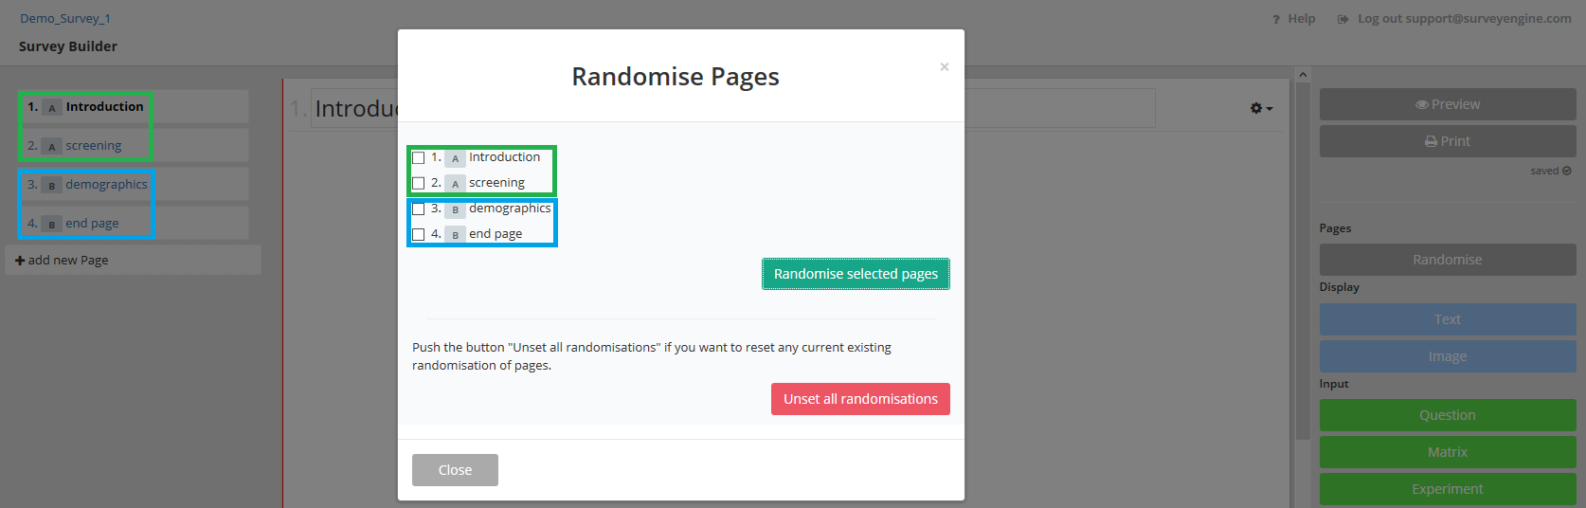The height and width of the screenshot is (508, 1586).
Task: Open demographics page in sidebar
Action: point(135,185)
